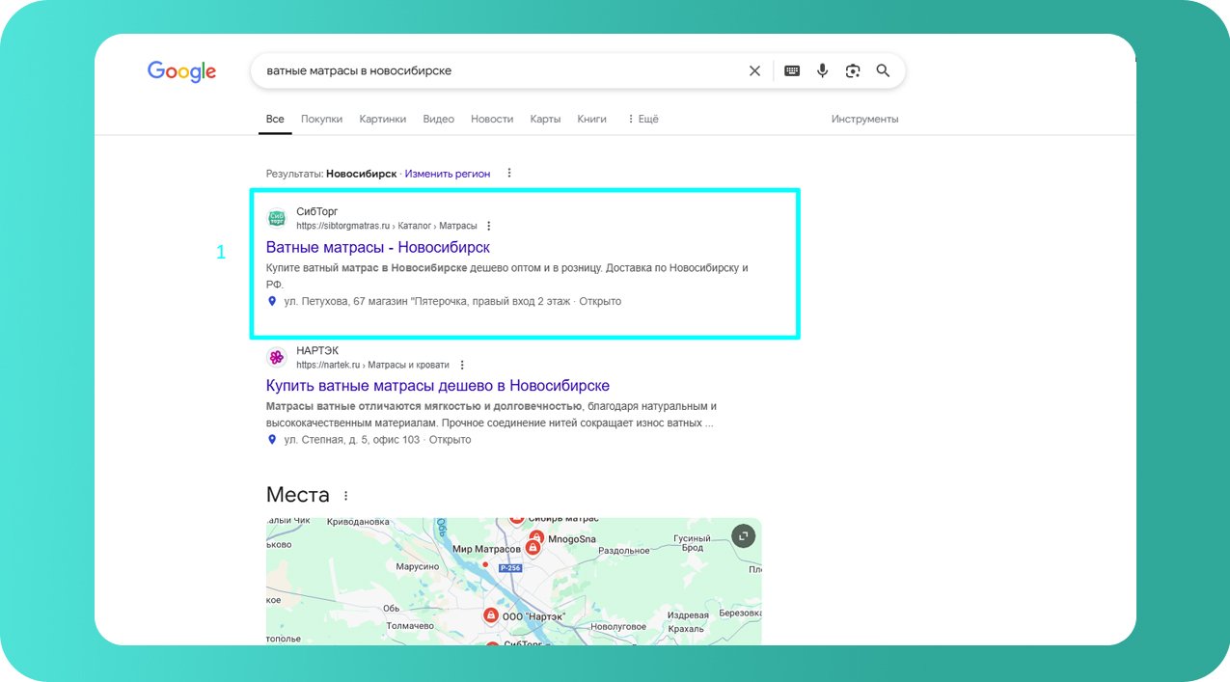Open the Инструменты search tools
The image size is (1230, 682).
click(x=864, y=120)
